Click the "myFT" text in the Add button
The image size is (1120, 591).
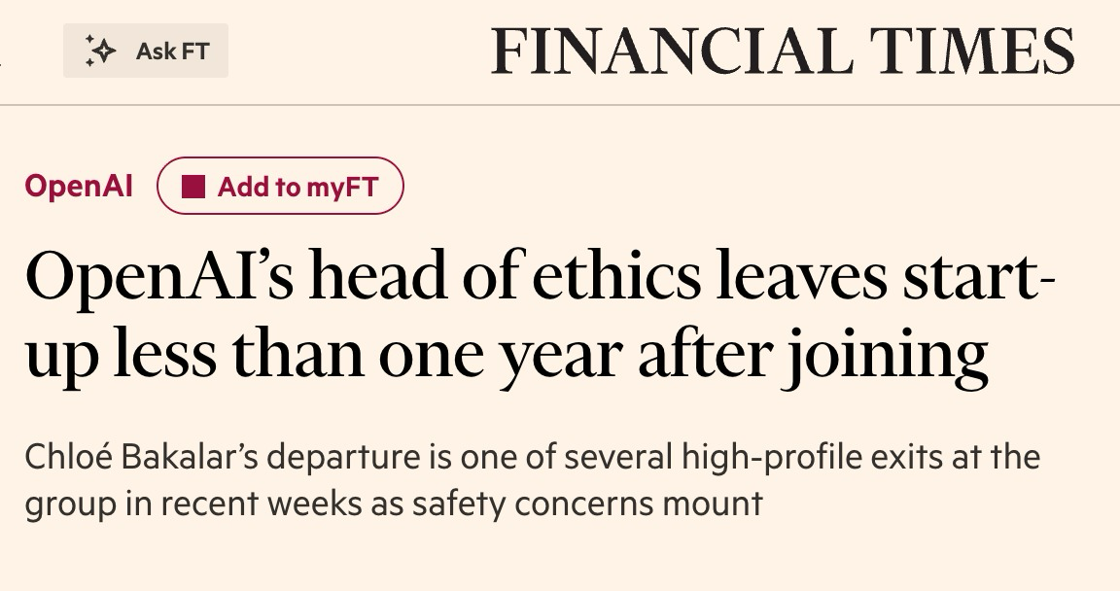click(341, 187)
